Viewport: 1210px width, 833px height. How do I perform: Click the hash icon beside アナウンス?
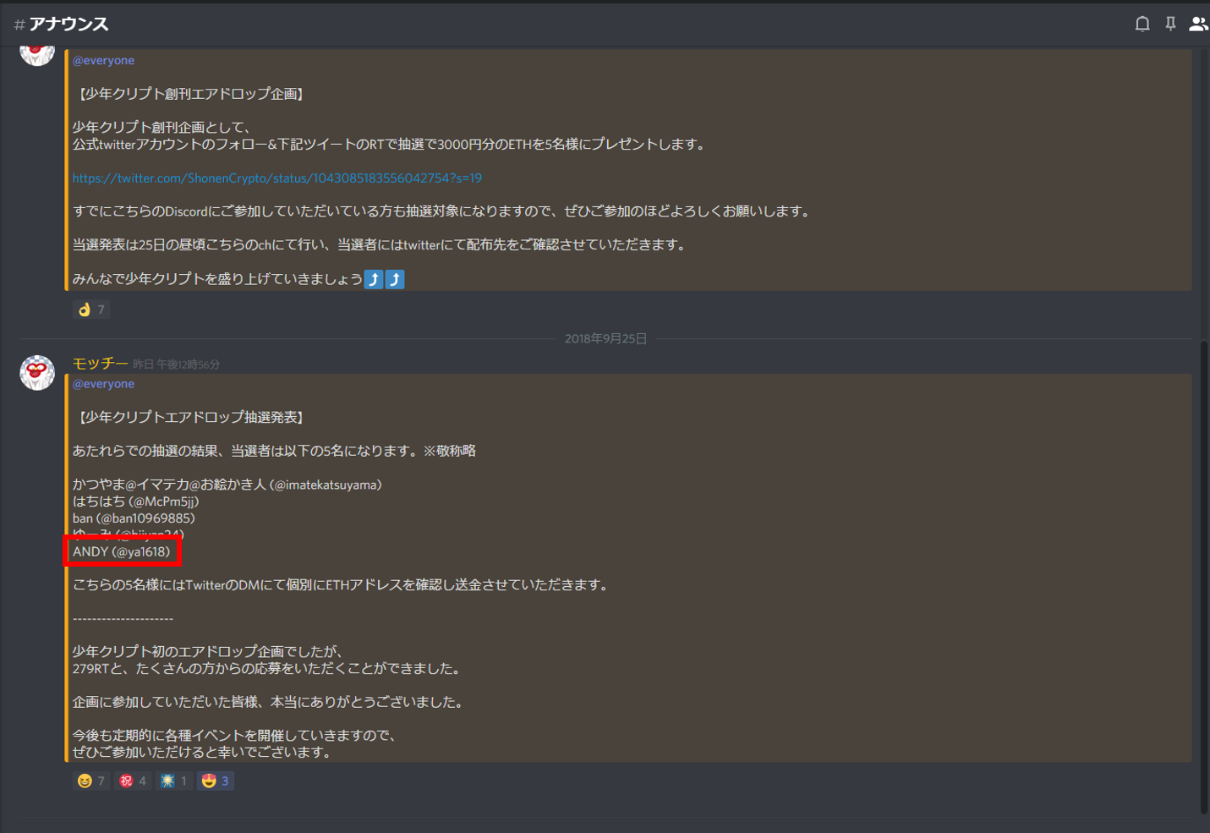(x=19, y=25)
